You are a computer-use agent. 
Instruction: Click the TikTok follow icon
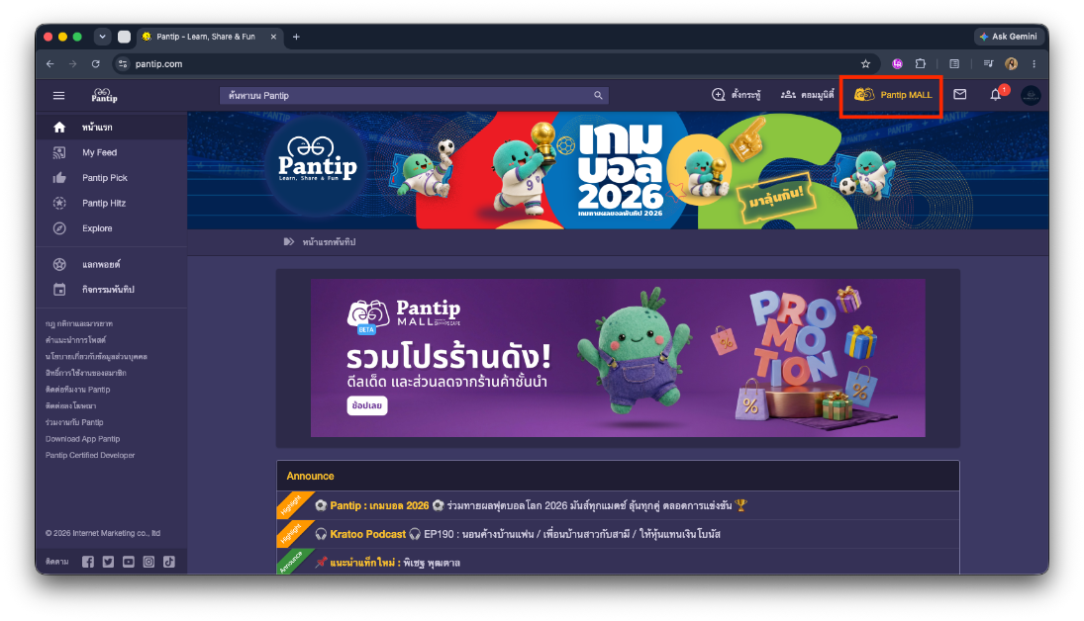(169, 562)
